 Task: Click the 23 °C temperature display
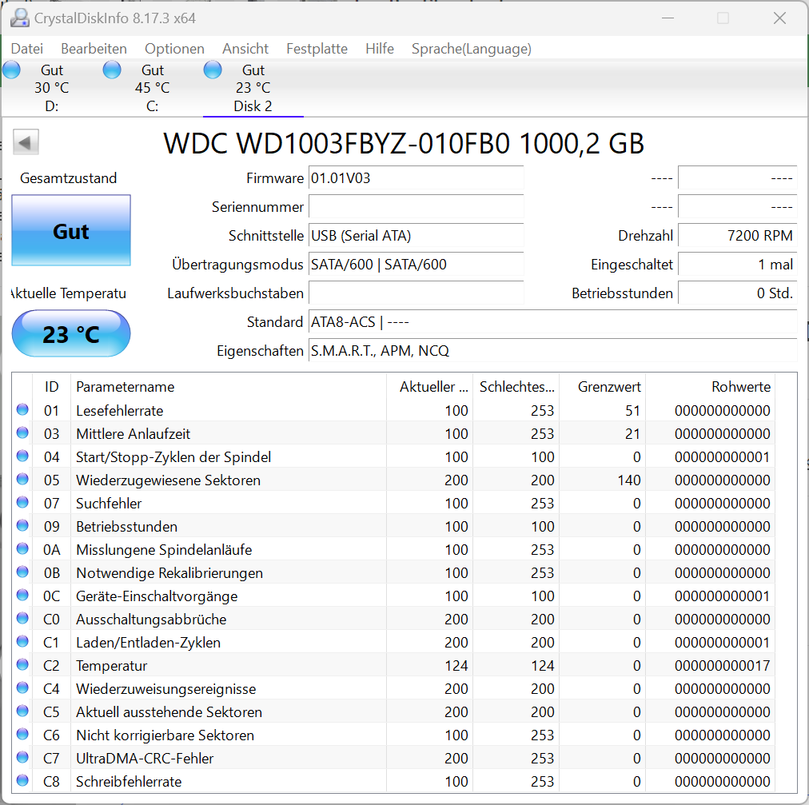70,333
